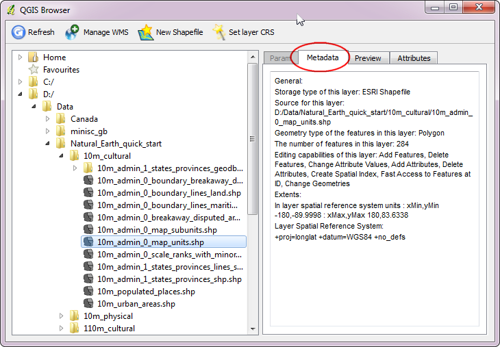This screenshot has height=347, width=500.
Task: Expand the Canada folder node
Action: [x=47, y=119]
